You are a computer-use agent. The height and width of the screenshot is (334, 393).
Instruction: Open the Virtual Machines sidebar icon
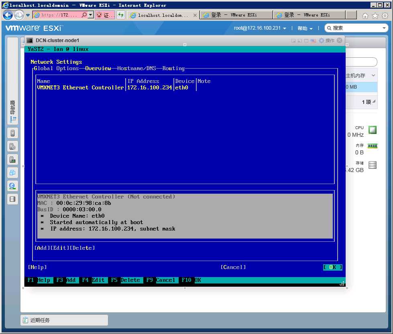12,173
